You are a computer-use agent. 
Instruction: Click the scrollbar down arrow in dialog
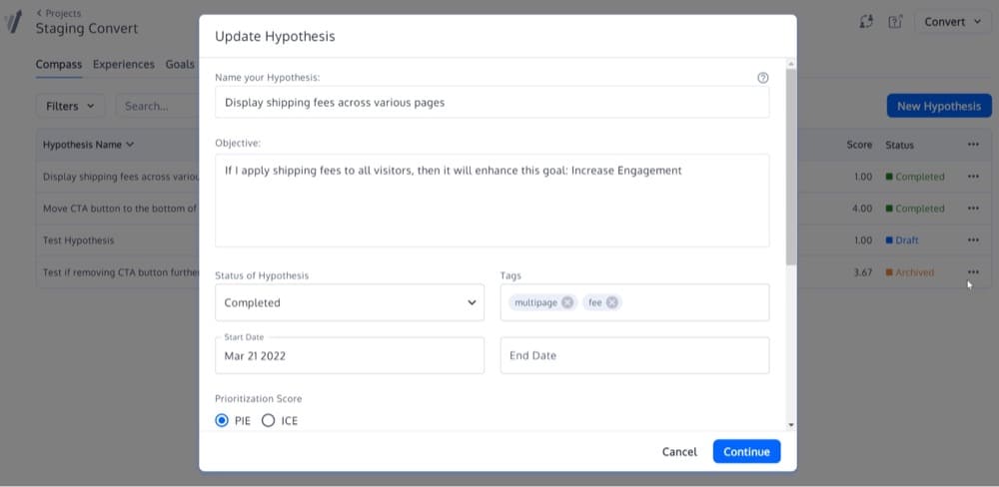(x=790, y=424)
